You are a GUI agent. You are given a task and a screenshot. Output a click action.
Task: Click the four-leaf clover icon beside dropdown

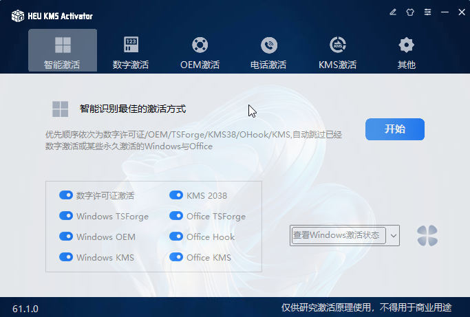click(x=427, y=236)
